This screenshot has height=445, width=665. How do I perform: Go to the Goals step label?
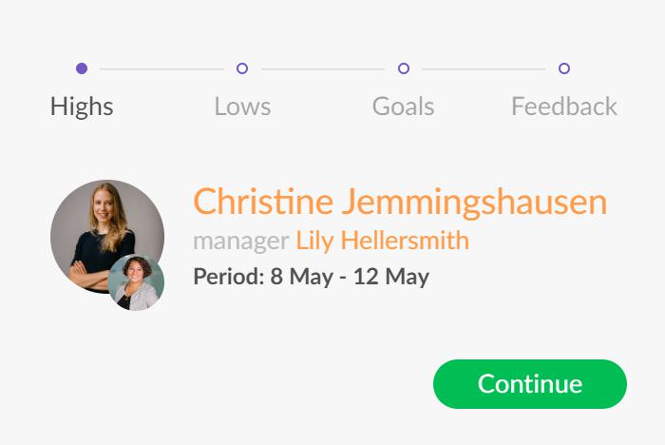pyautogui.click(x=404, y=106)
